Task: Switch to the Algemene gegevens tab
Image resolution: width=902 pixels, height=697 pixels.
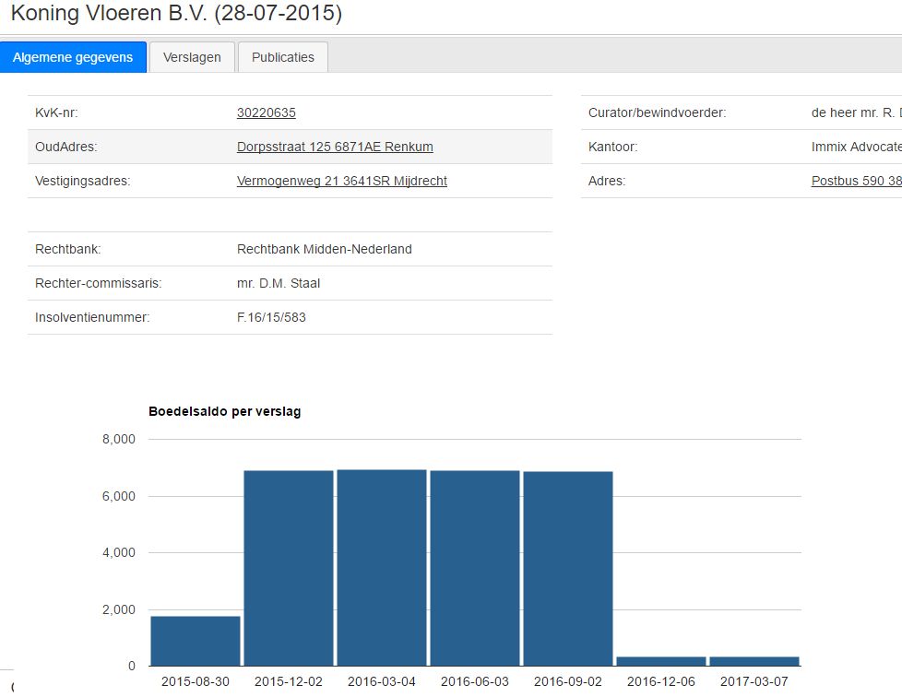Action: (73, 57)
